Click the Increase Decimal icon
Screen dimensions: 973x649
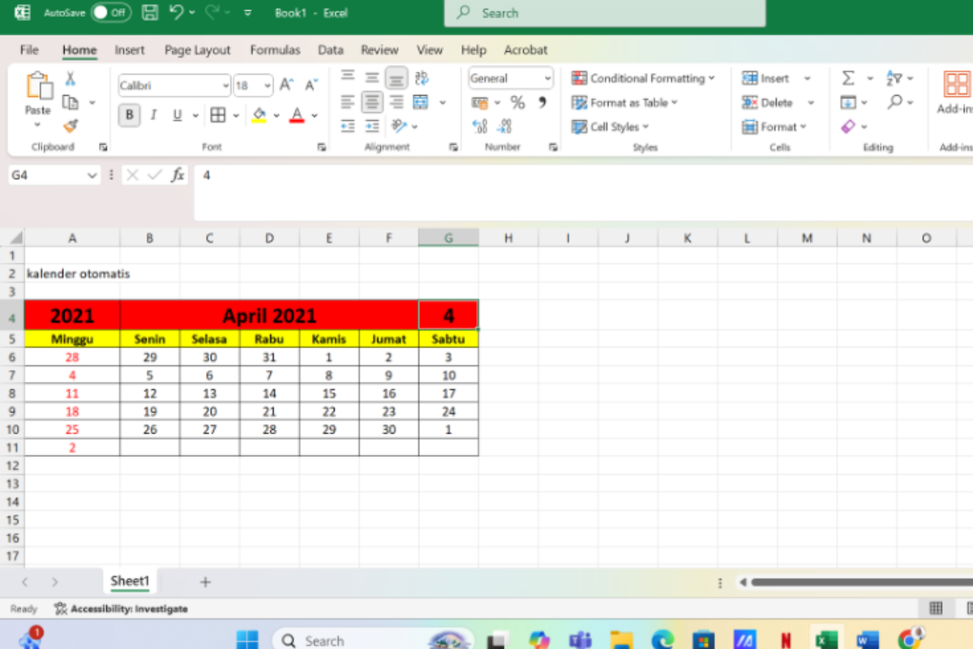[480, 126]
